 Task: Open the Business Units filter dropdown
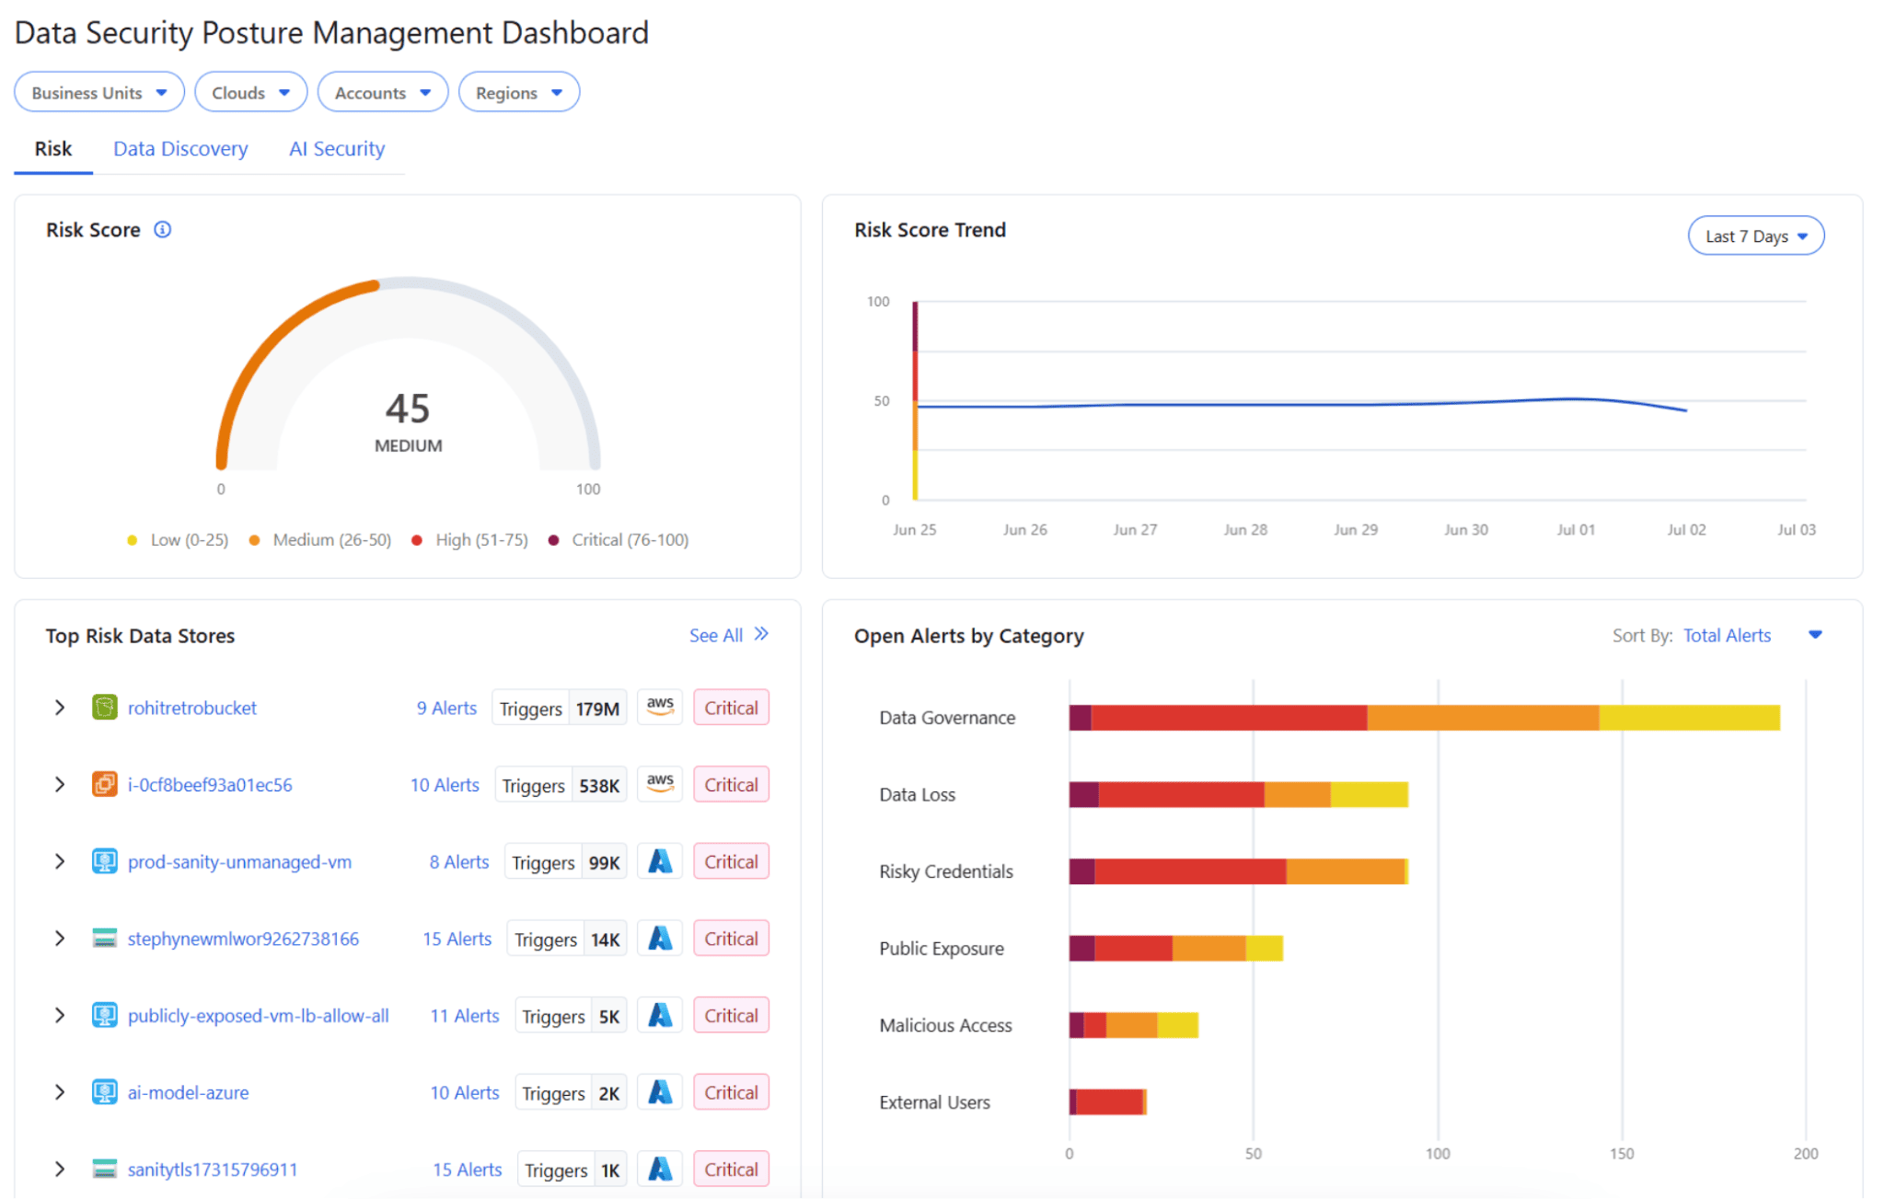[x=99, y=92]
